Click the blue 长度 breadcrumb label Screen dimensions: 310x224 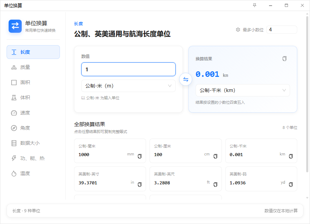point(79,24)
